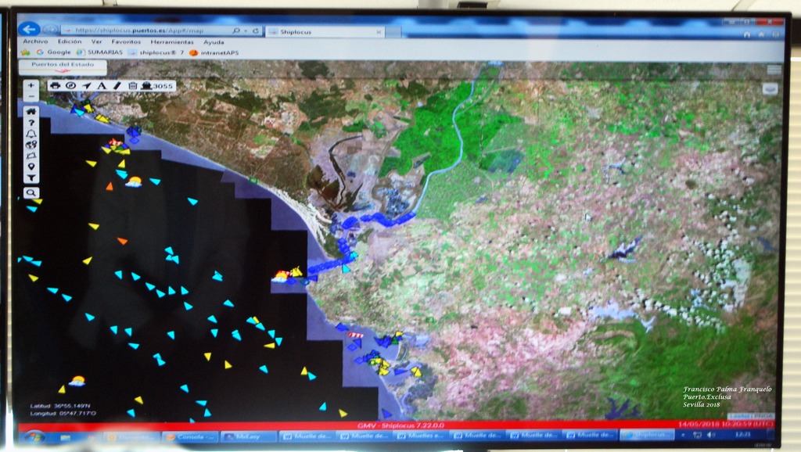Open the Favoritos menu
801x452 pixels.
[126, 42]
